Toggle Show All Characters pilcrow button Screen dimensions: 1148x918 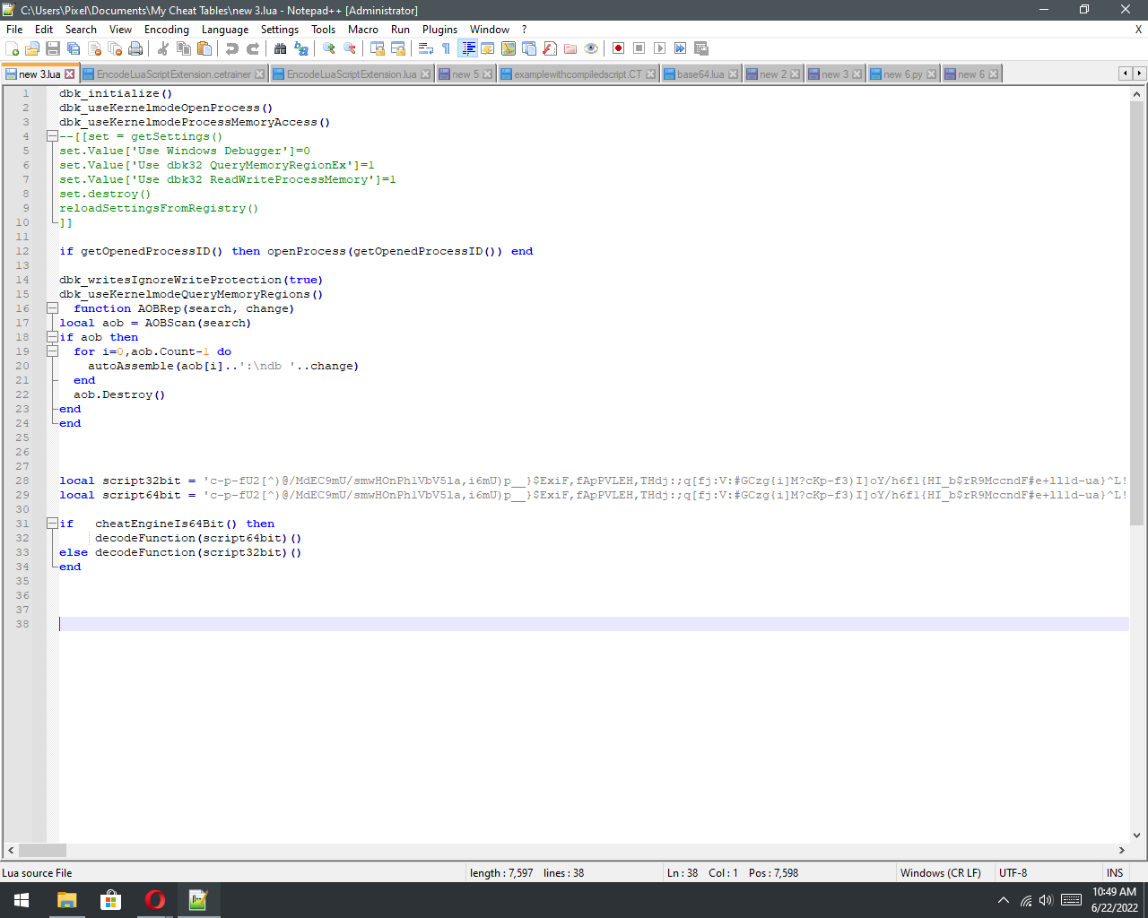click(x=446, y=48)
